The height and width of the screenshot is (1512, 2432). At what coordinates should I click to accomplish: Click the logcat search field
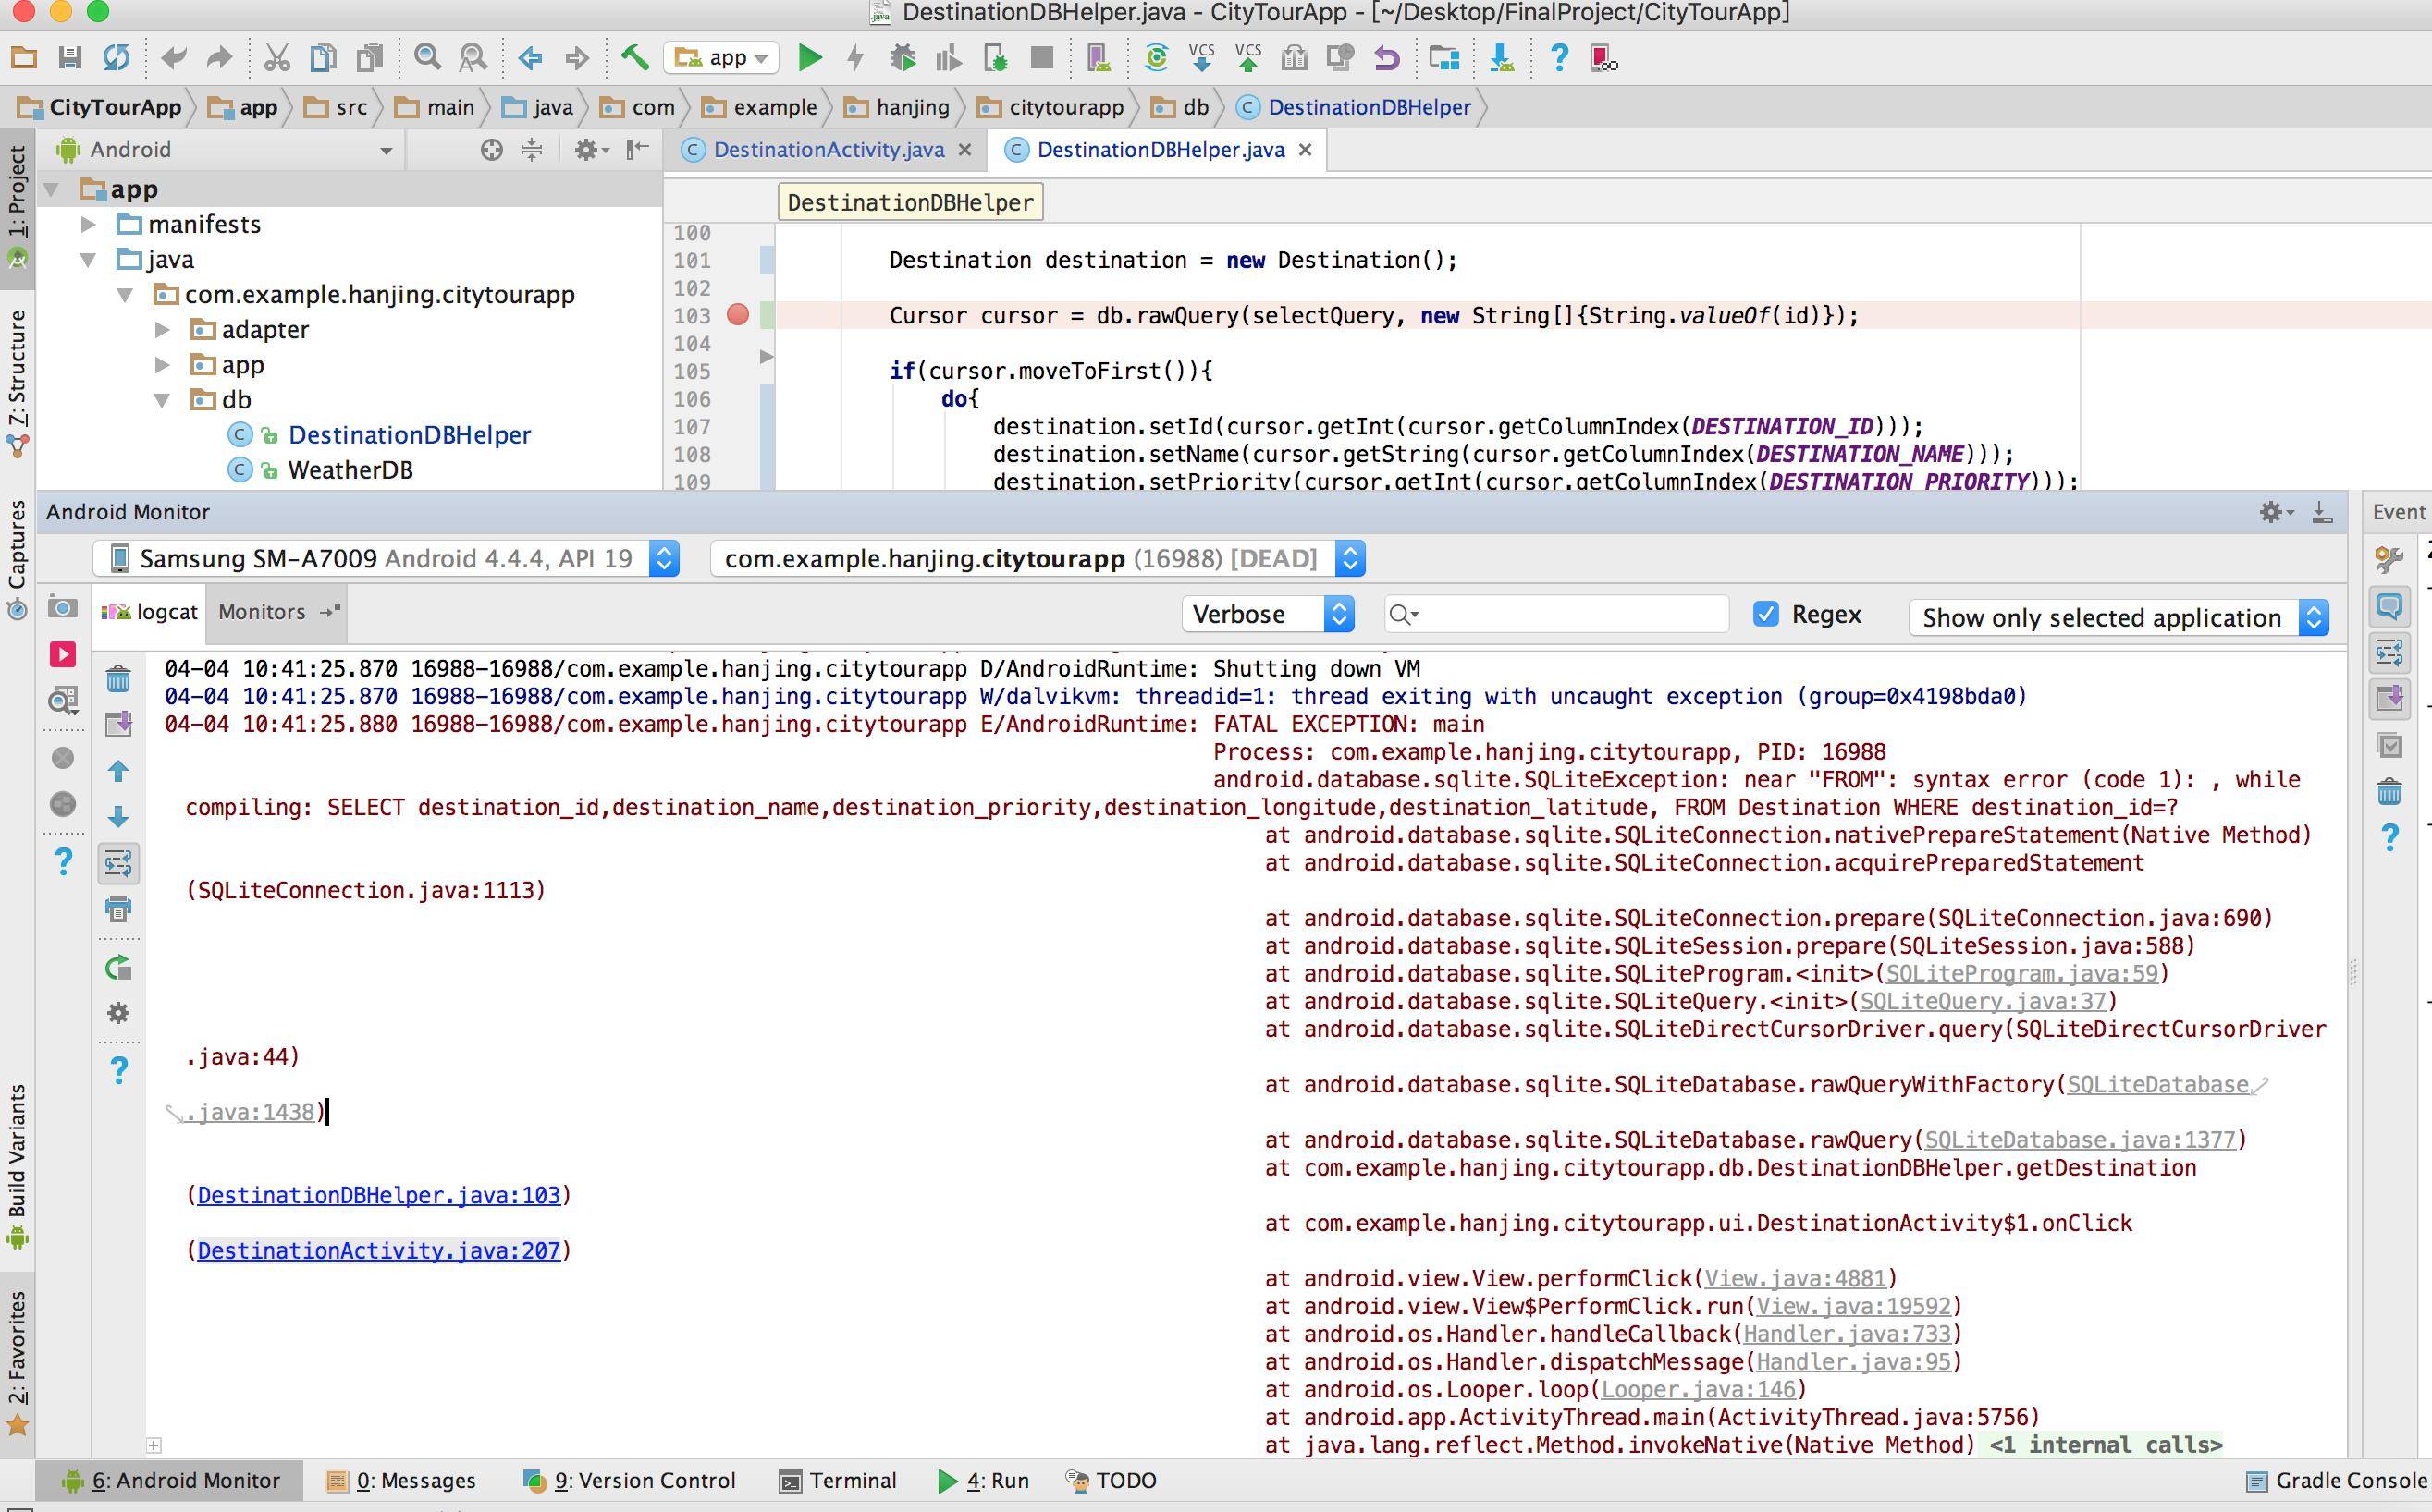coord(1554,613)
